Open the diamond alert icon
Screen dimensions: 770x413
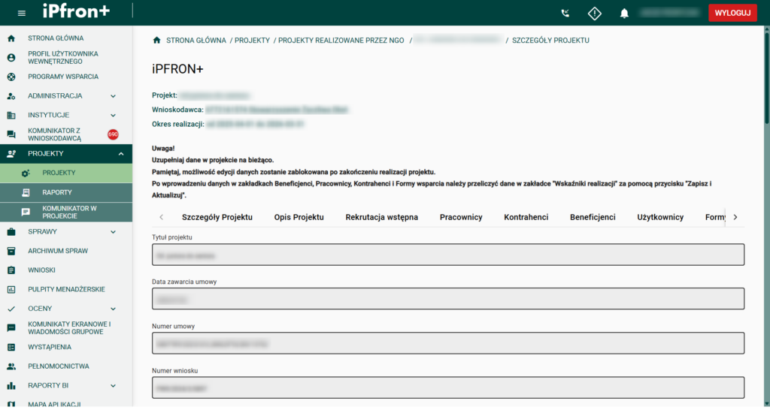click(x=595, y=14)
